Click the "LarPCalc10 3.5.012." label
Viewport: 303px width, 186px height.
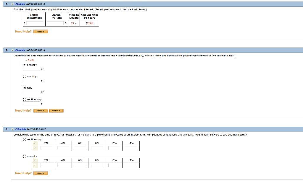pos(36,4)
